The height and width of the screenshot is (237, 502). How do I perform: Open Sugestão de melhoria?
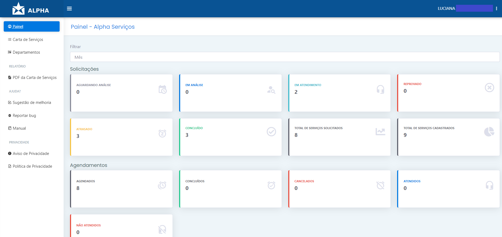tap(32, 102)
